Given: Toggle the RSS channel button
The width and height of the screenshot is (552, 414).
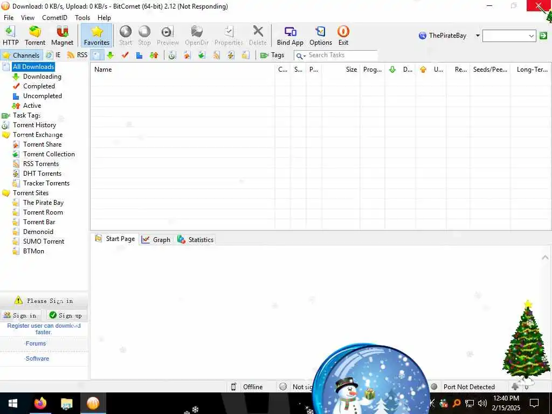Looking at the screenshot, I should click(x=77, y=56).
